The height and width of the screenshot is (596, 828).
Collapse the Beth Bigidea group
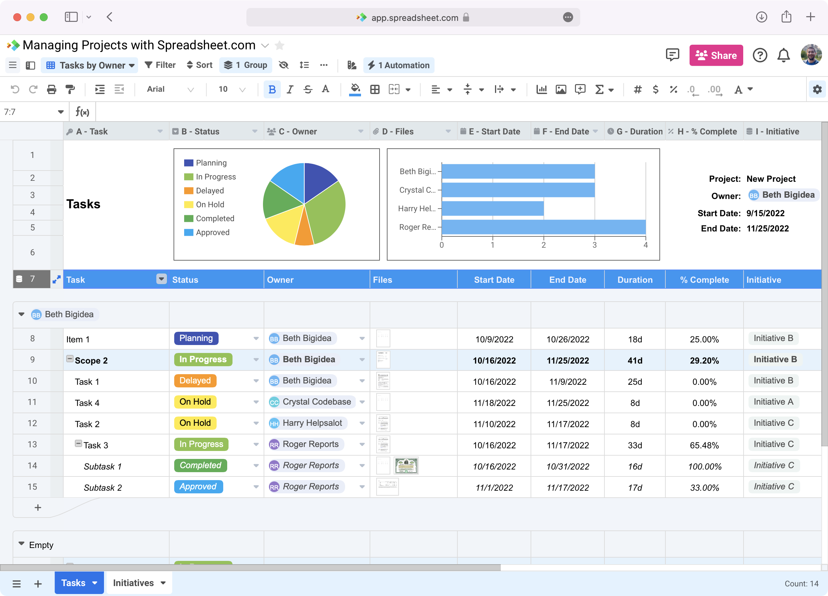click(x=22, y=314)
